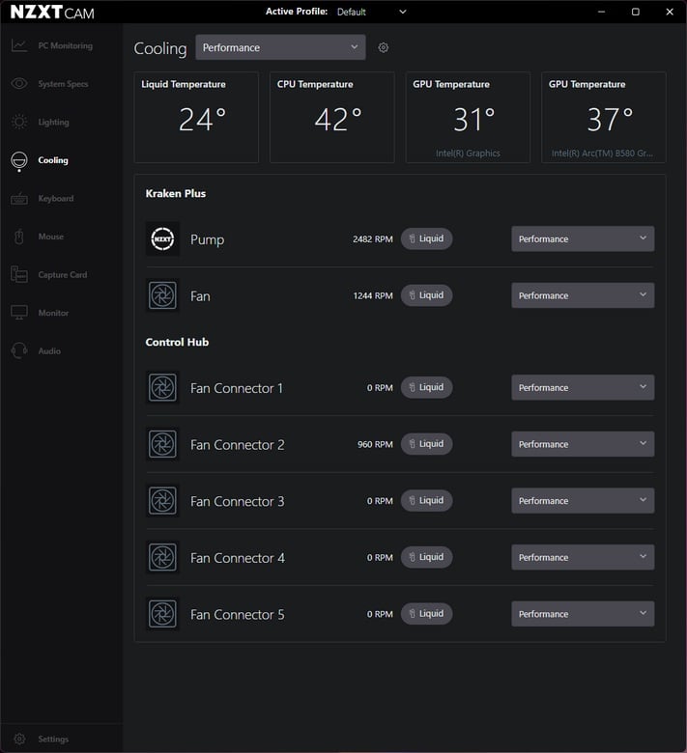Viewport: 687px width, 753px height.
Task: Open Fan Connector 5 profile dropdown
Action: [583, 614]
